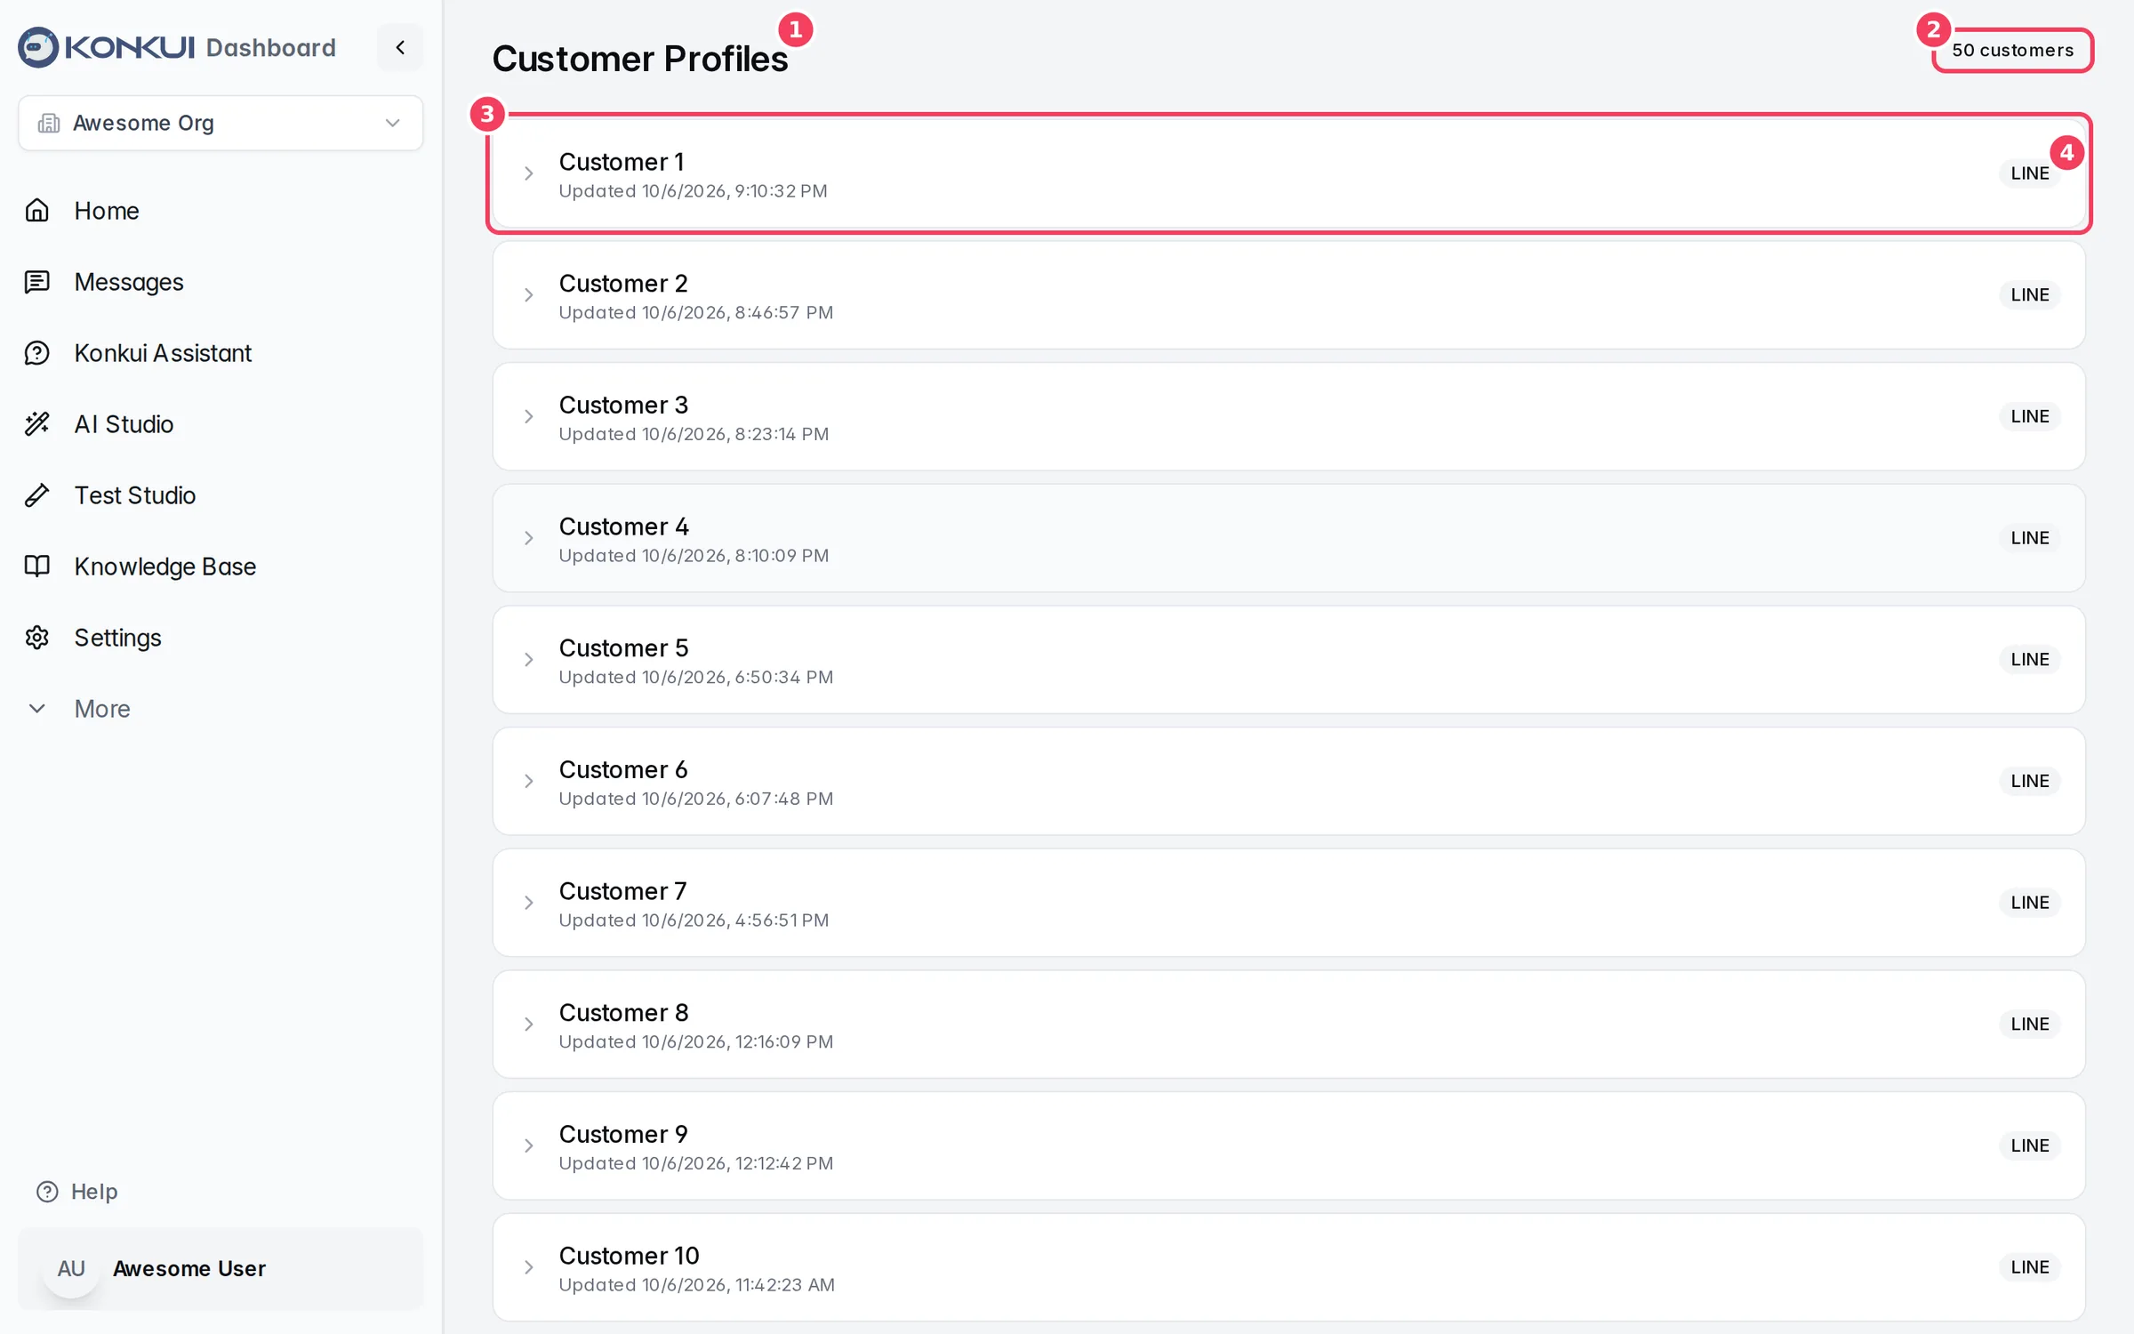Click "Updated 10/6/2026, 9:10:32 PM" timestamp

693,191
